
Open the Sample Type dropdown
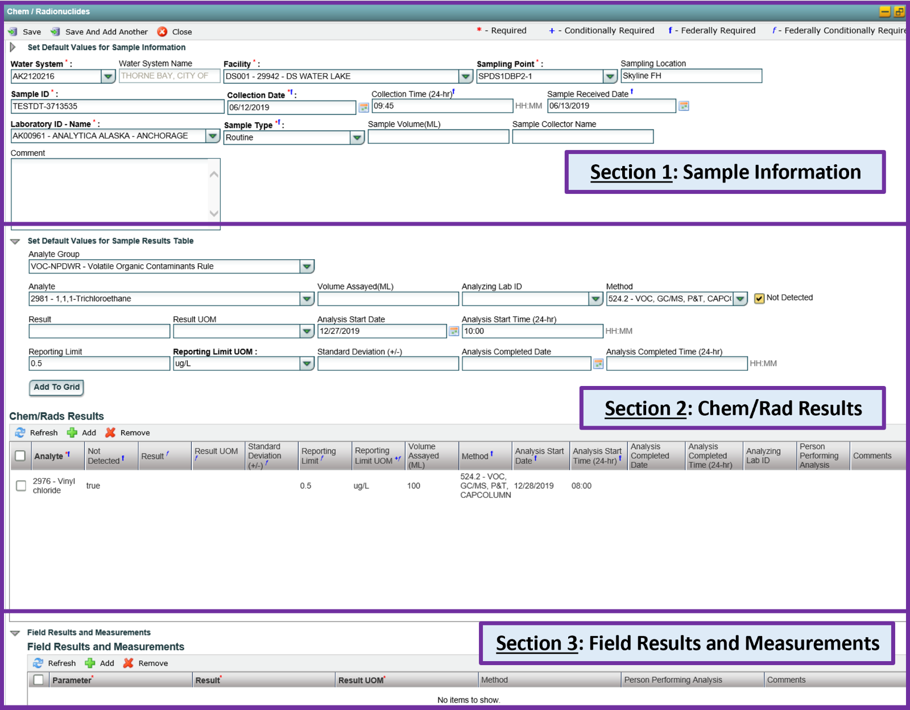pos(357,138)
